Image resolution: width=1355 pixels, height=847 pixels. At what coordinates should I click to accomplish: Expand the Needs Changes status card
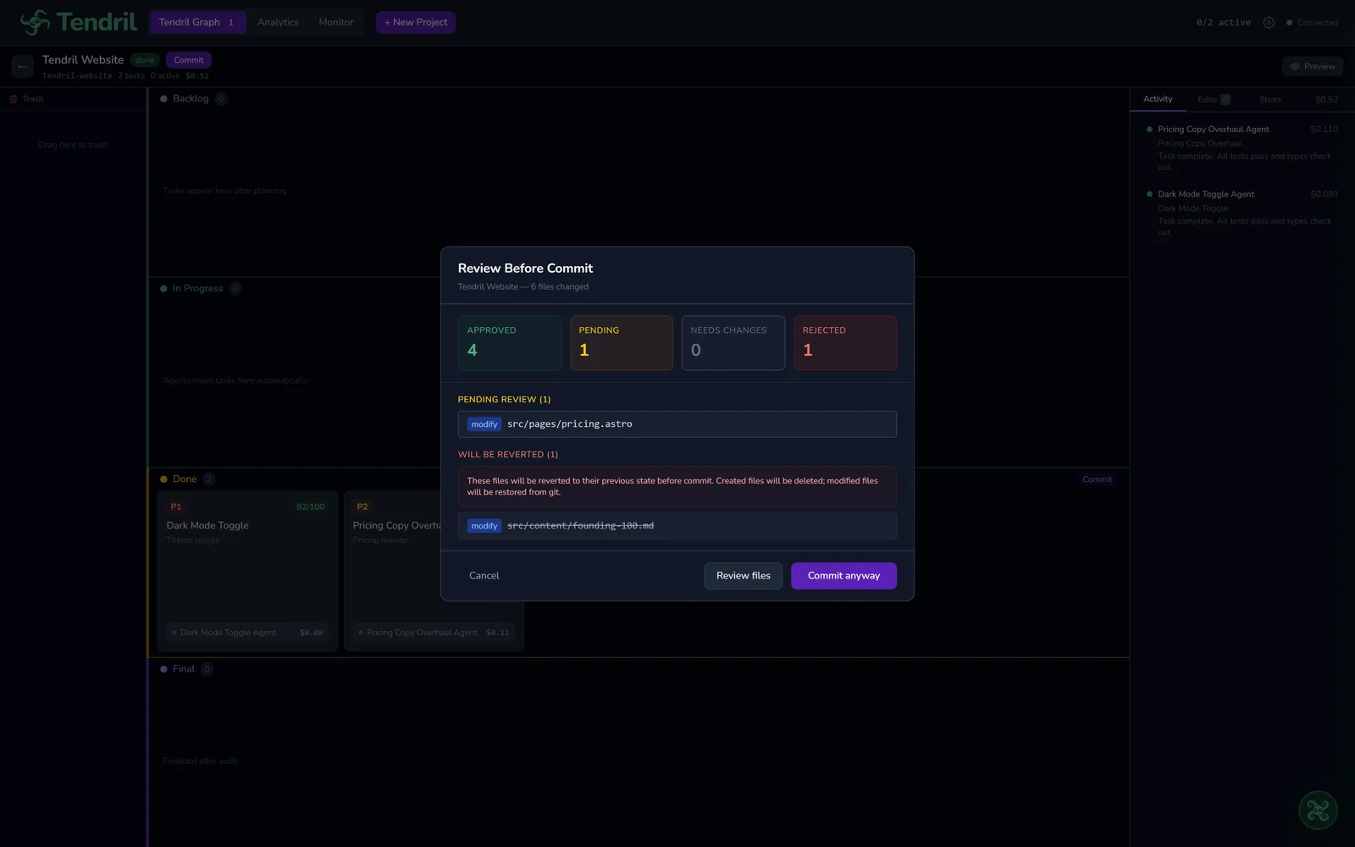pos(733,342)
